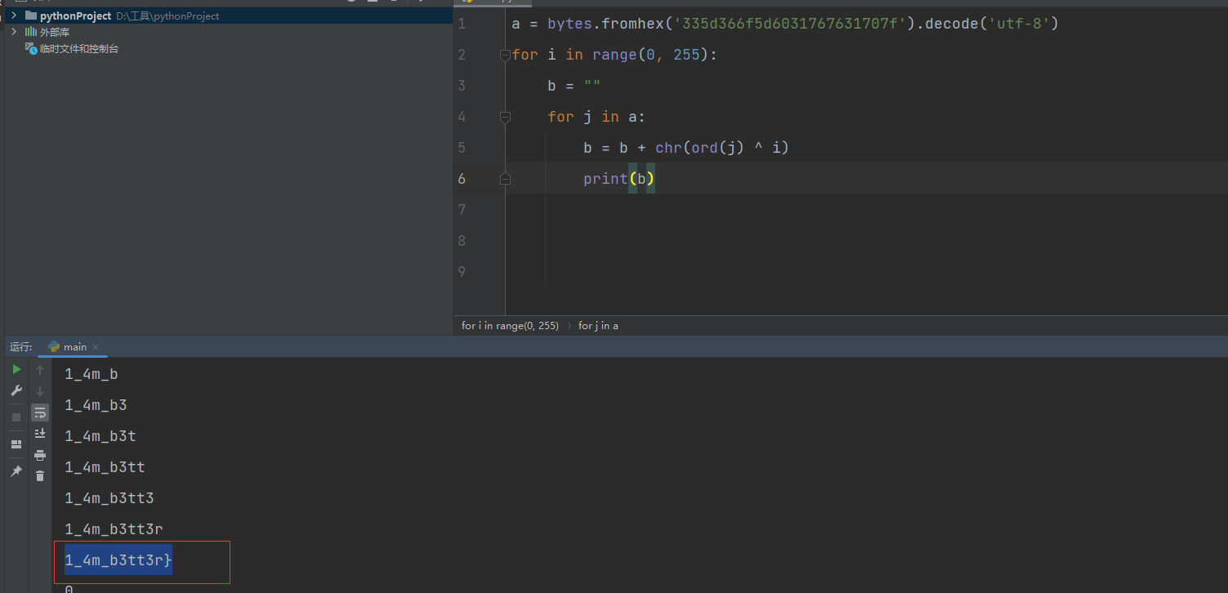Select the main run tab

click(x=74, y=347)
